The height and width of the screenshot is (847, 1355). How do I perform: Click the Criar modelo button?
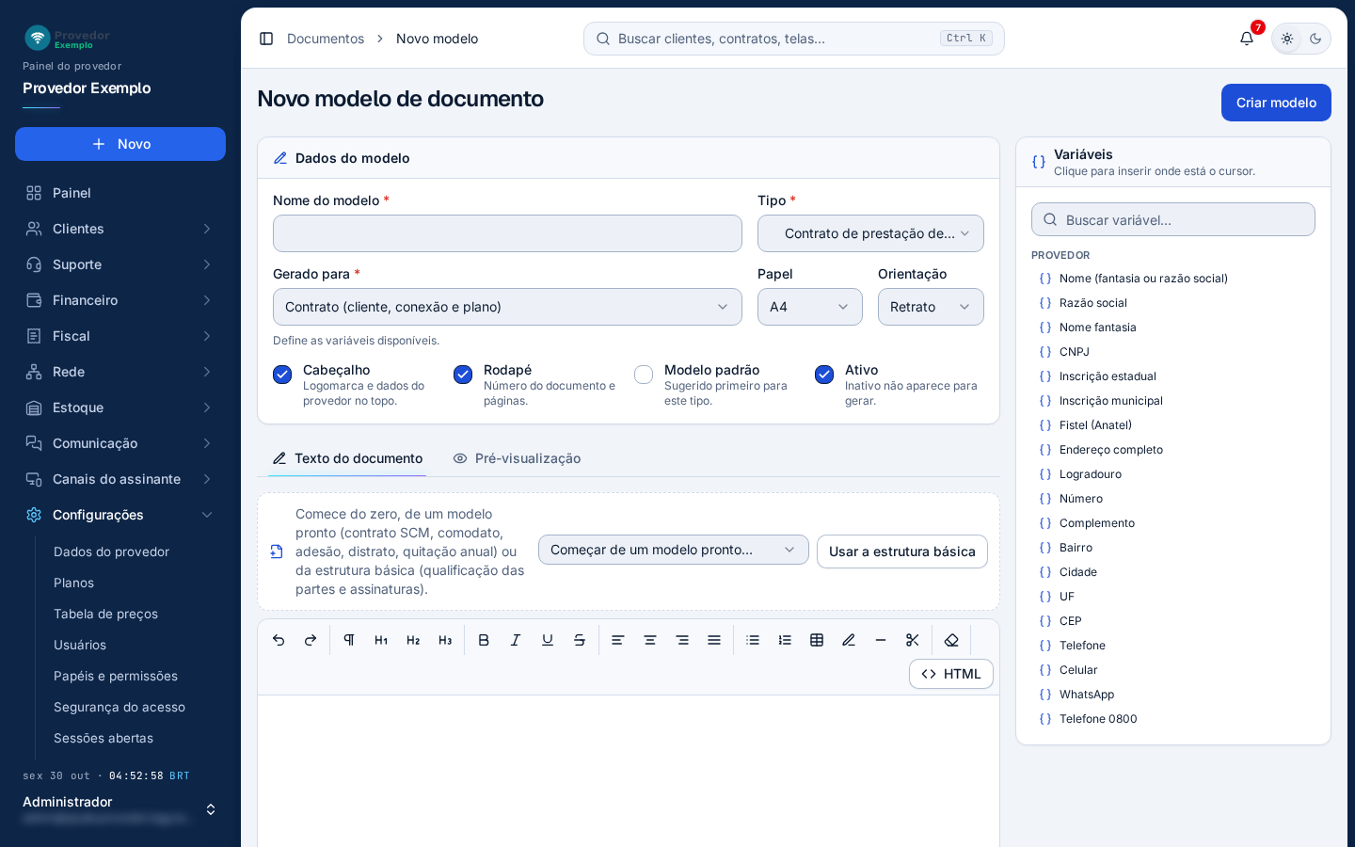(1276, 103)
